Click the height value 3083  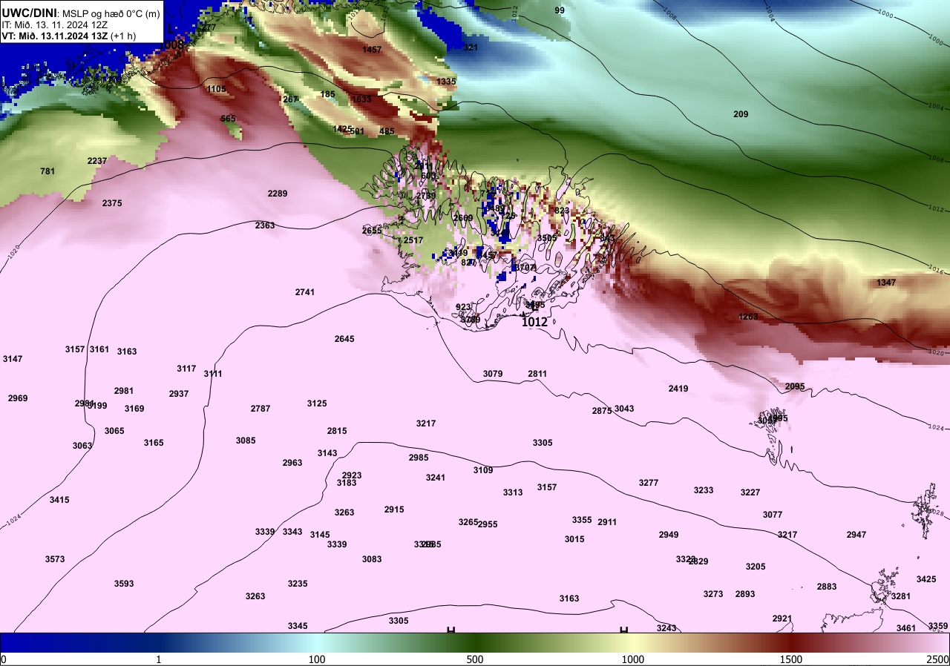[372, 559]
